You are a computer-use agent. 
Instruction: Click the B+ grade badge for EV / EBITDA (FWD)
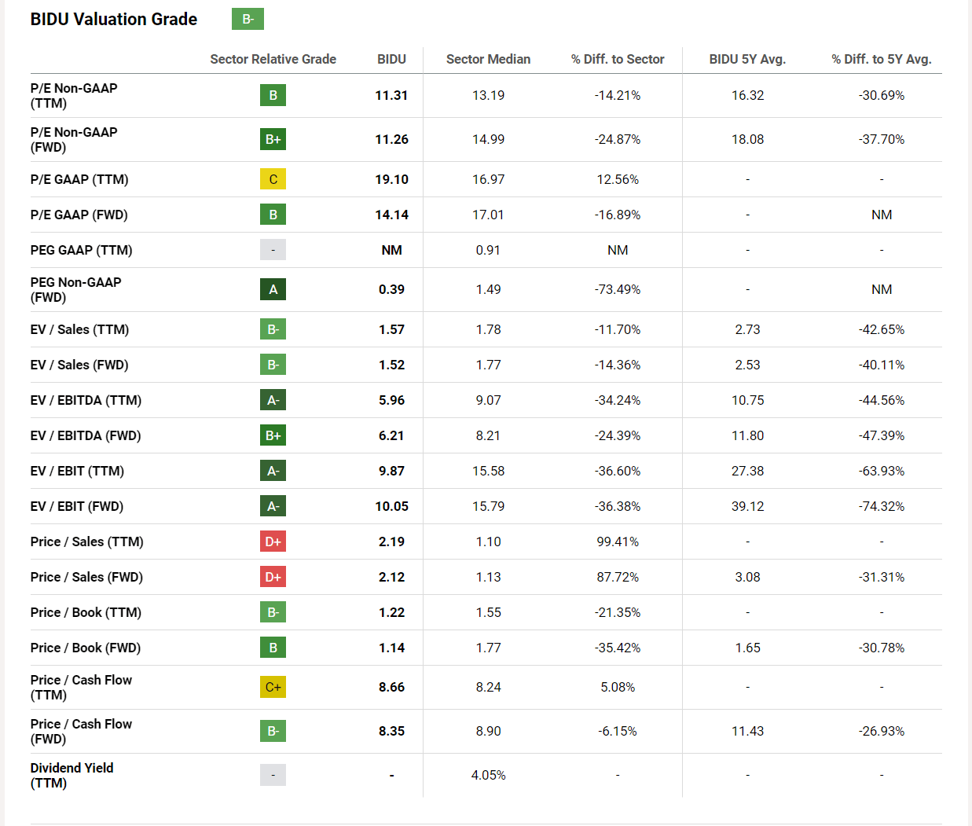(273, 435)
